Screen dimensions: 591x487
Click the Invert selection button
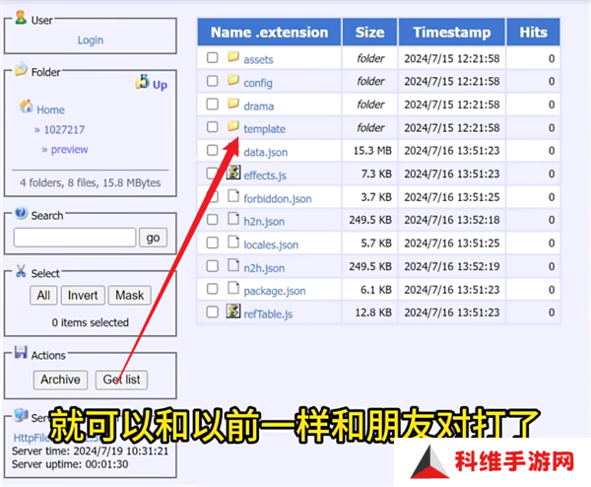83,295
